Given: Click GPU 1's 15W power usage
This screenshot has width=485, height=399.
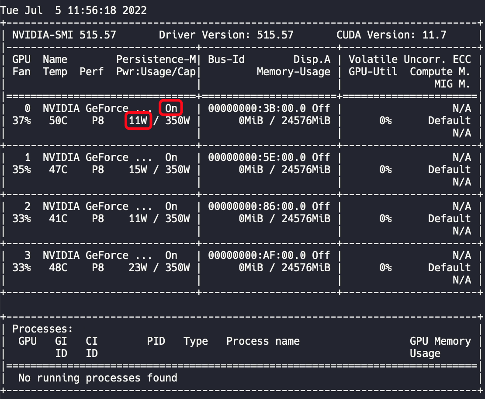Looking at the screenshot, I should tap(138, 170).
